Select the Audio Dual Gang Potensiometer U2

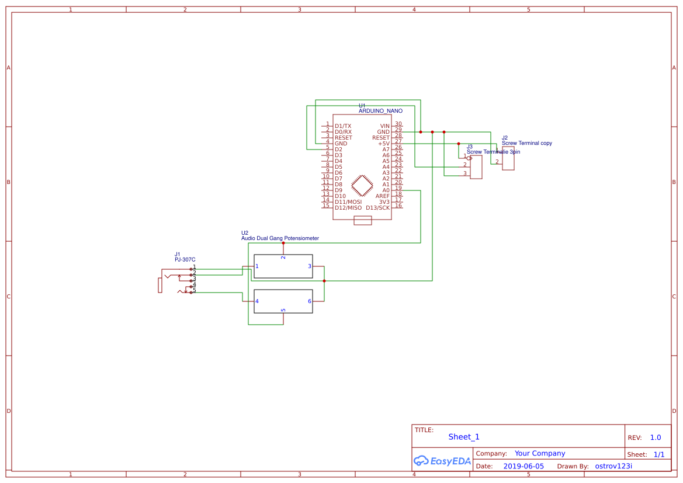(x=283, y=267)
